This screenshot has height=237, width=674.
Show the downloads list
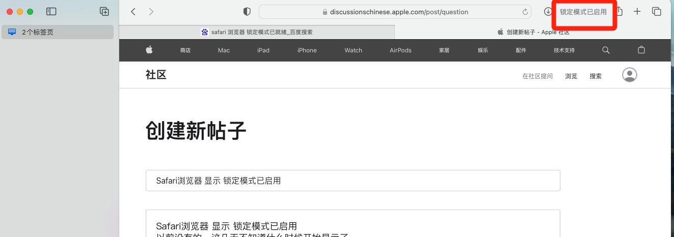548,11
